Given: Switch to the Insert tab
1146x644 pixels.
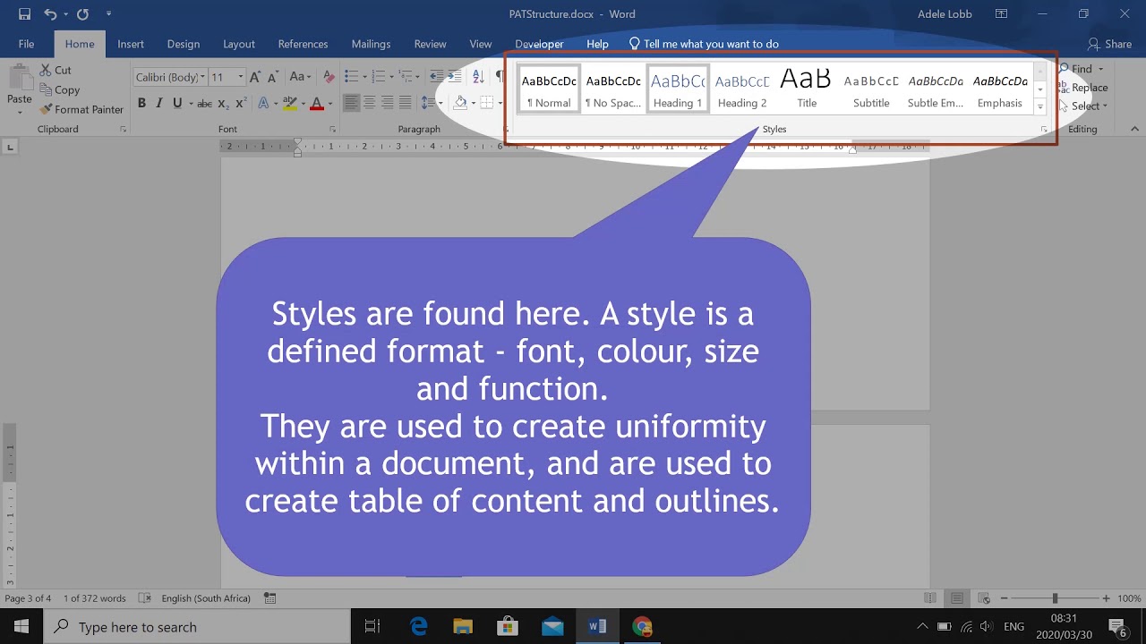Looking at the screenshot, I should (x=131, y=44).
